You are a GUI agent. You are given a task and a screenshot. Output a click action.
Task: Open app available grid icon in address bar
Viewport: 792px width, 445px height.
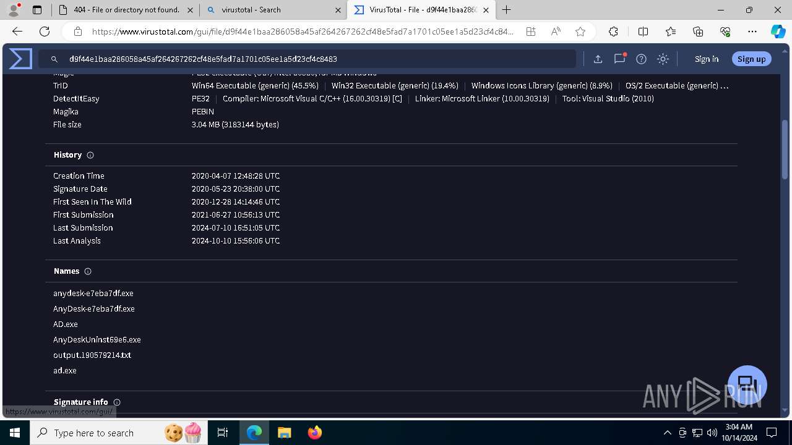pyautogui.click(x=531, y=32)
